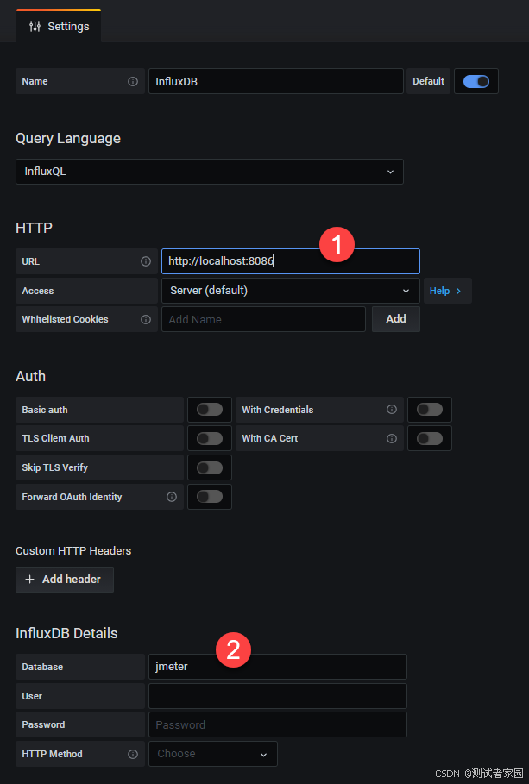
Task: Open the InfluxQL query language dropdown
Action: [x=210, y=172]
